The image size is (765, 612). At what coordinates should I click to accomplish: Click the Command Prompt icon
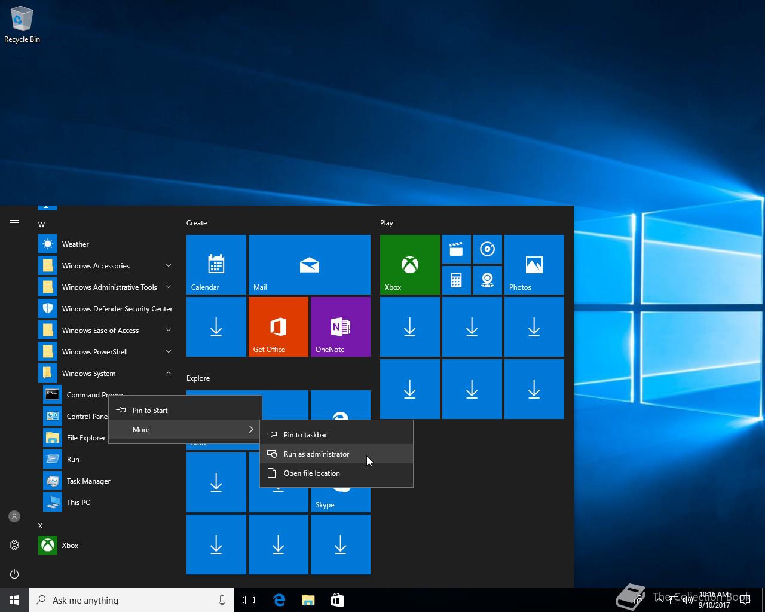pyautogui.click(x=53, y=394)
